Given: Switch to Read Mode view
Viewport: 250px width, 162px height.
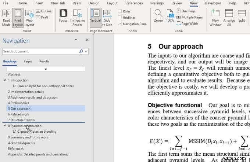Looking at the screenshot, I should [6, 18].
